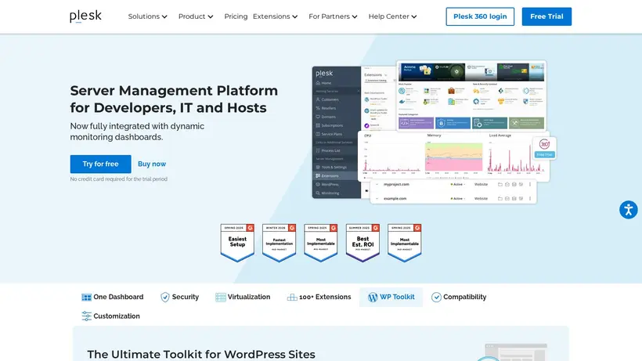Switch to the 100+ Extensions tab

coord(319,297)
